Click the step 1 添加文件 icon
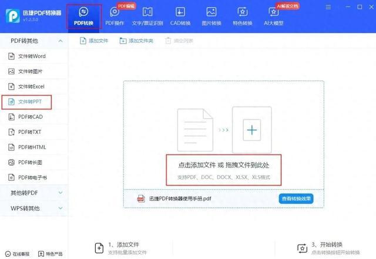The image size is (376, 259). click(x=99, y=248)
